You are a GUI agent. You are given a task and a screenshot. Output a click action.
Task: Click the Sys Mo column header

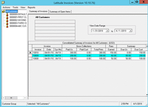58,49
